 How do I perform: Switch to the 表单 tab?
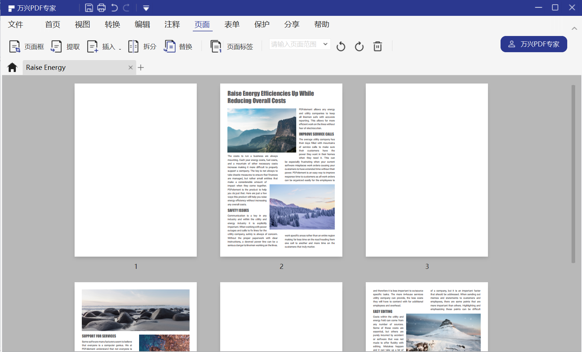[x=232, y=24]
